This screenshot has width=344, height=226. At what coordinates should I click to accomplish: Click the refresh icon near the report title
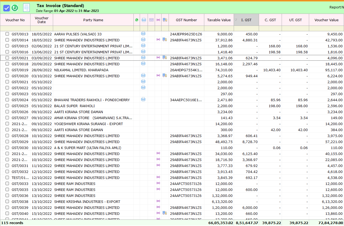[x=15, y=8]
